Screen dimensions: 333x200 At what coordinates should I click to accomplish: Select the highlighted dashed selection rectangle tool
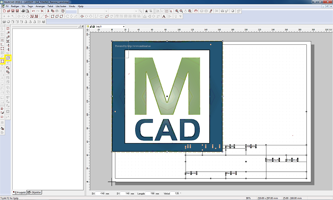[2, 61]
